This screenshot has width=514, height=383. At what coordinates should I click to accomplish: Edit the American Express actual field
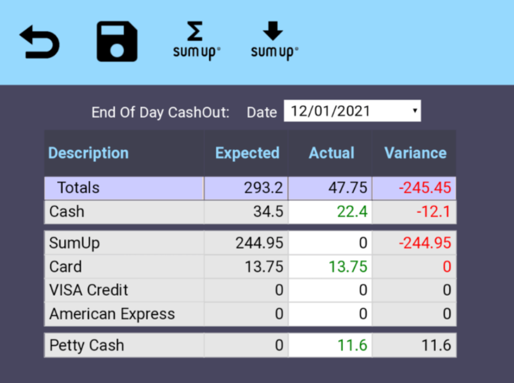click(x=330, y=314)
